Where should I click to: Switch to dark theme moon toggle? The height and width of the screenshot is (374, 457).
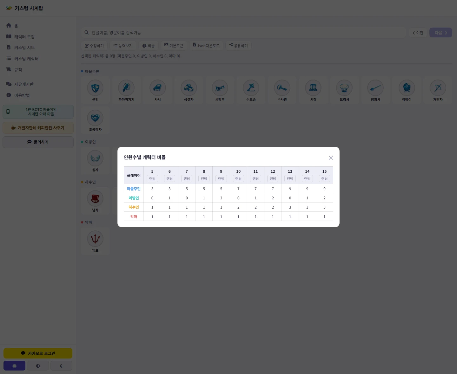61,366
